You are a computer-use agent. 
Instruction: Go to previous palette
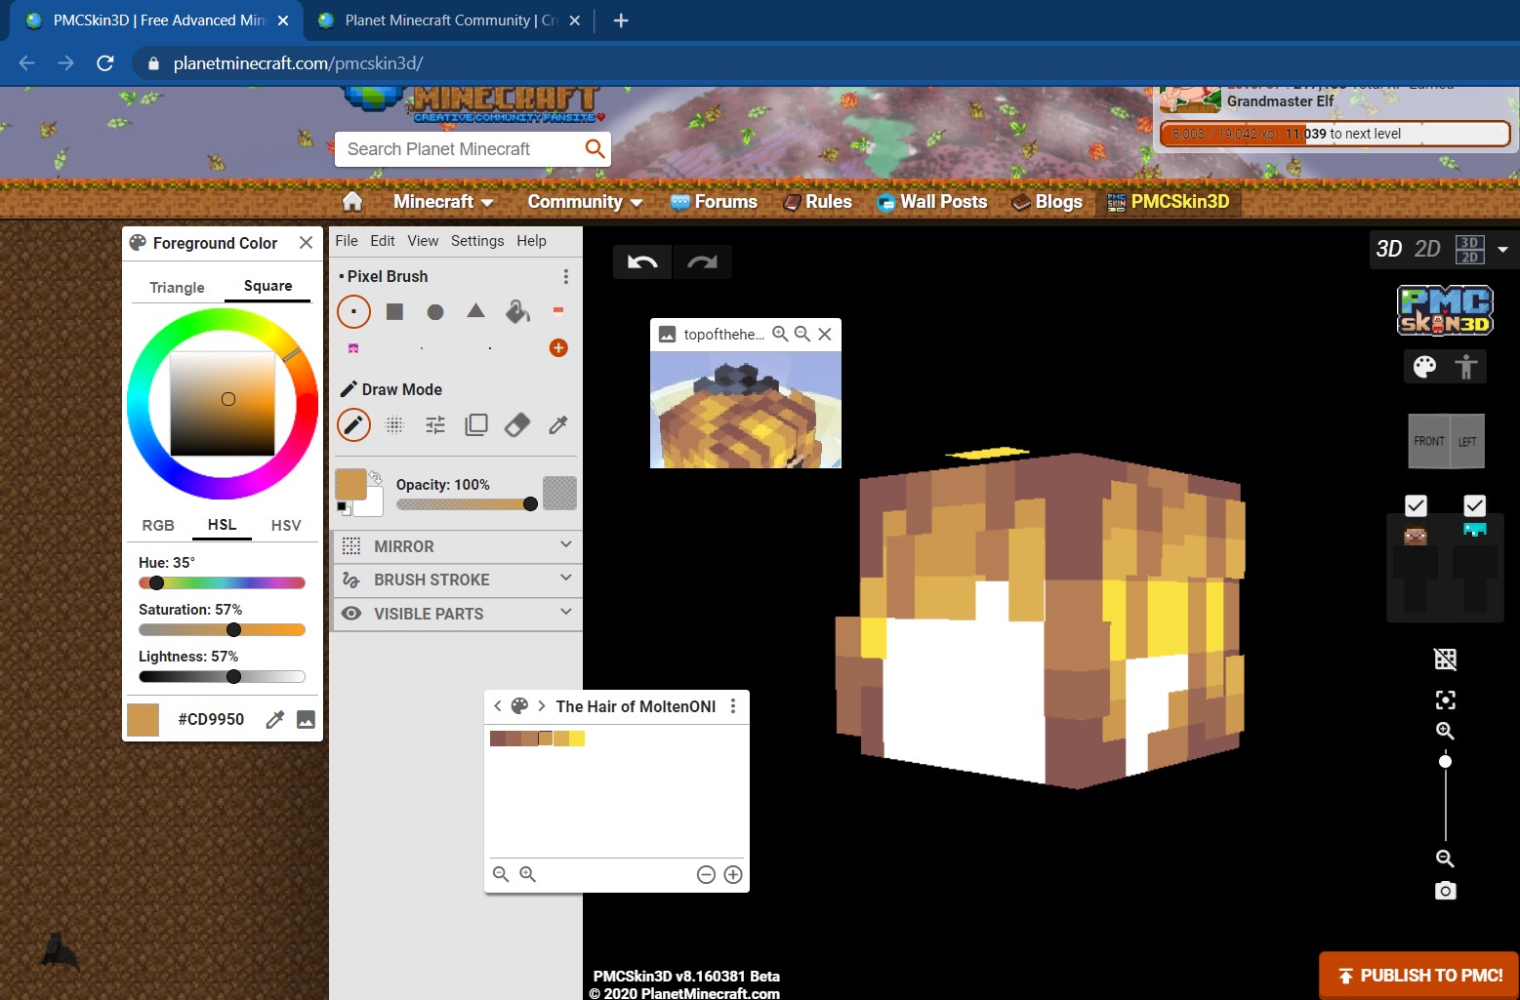pos(497,706)
